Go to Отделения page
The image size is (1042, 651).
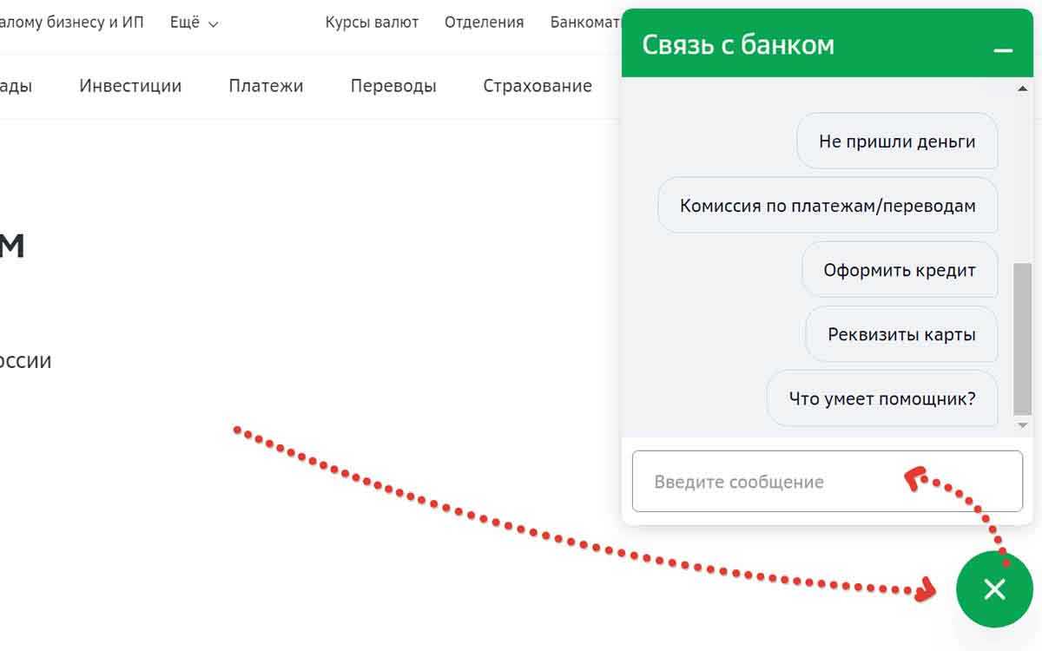(484, 23)
